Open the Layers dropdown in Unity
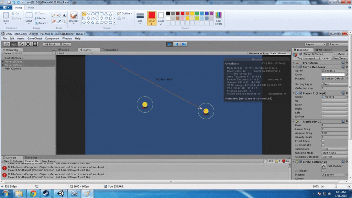Screen dimensions: 352x198 click(315, 44)
